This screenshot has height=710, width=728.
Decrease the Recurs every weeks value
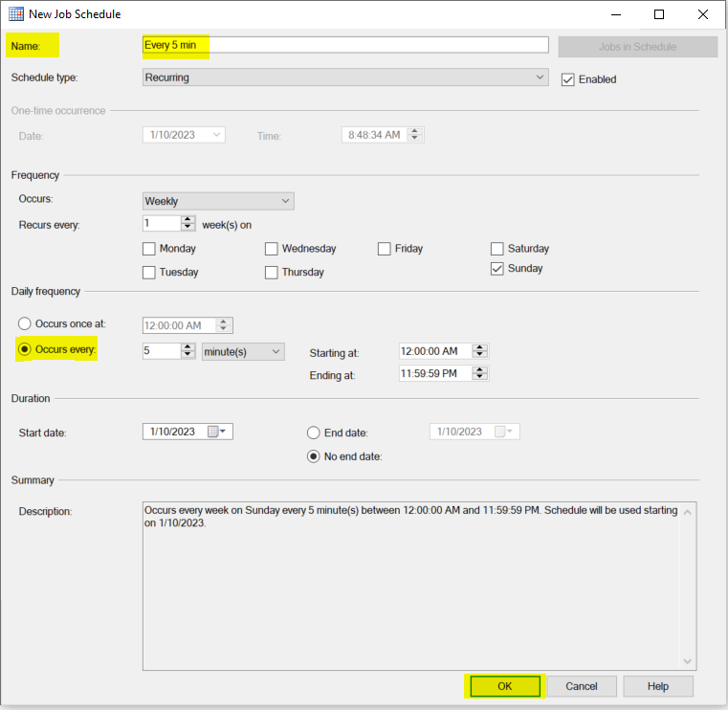click(x=188, y=227)
